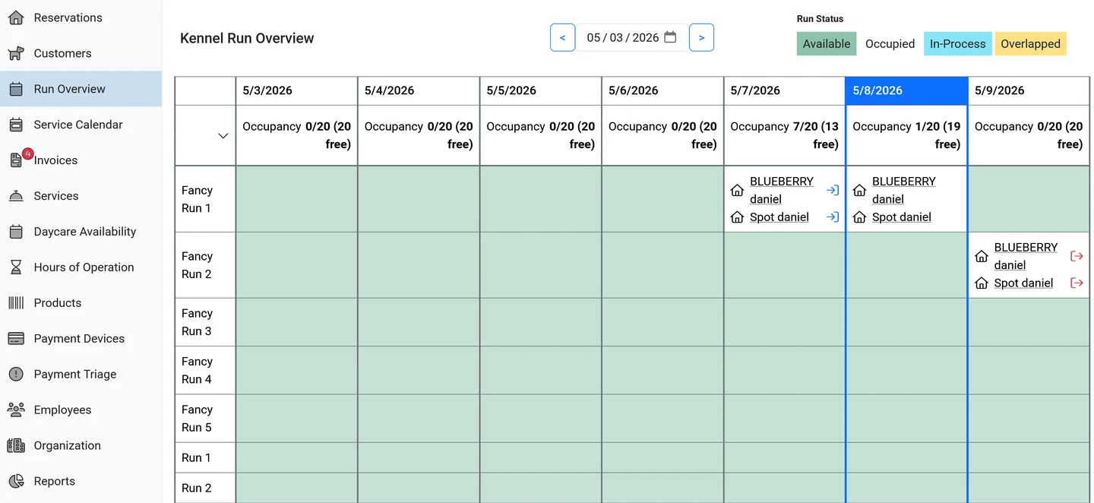
Task: Open the Reports section
Action: (x=81, y=481)
